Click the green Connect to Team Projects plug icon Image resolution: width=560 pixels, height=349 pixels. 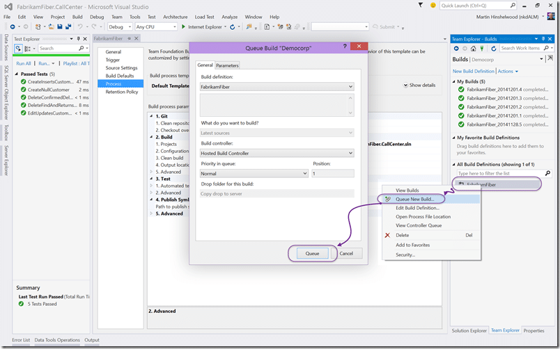point(482,49)
